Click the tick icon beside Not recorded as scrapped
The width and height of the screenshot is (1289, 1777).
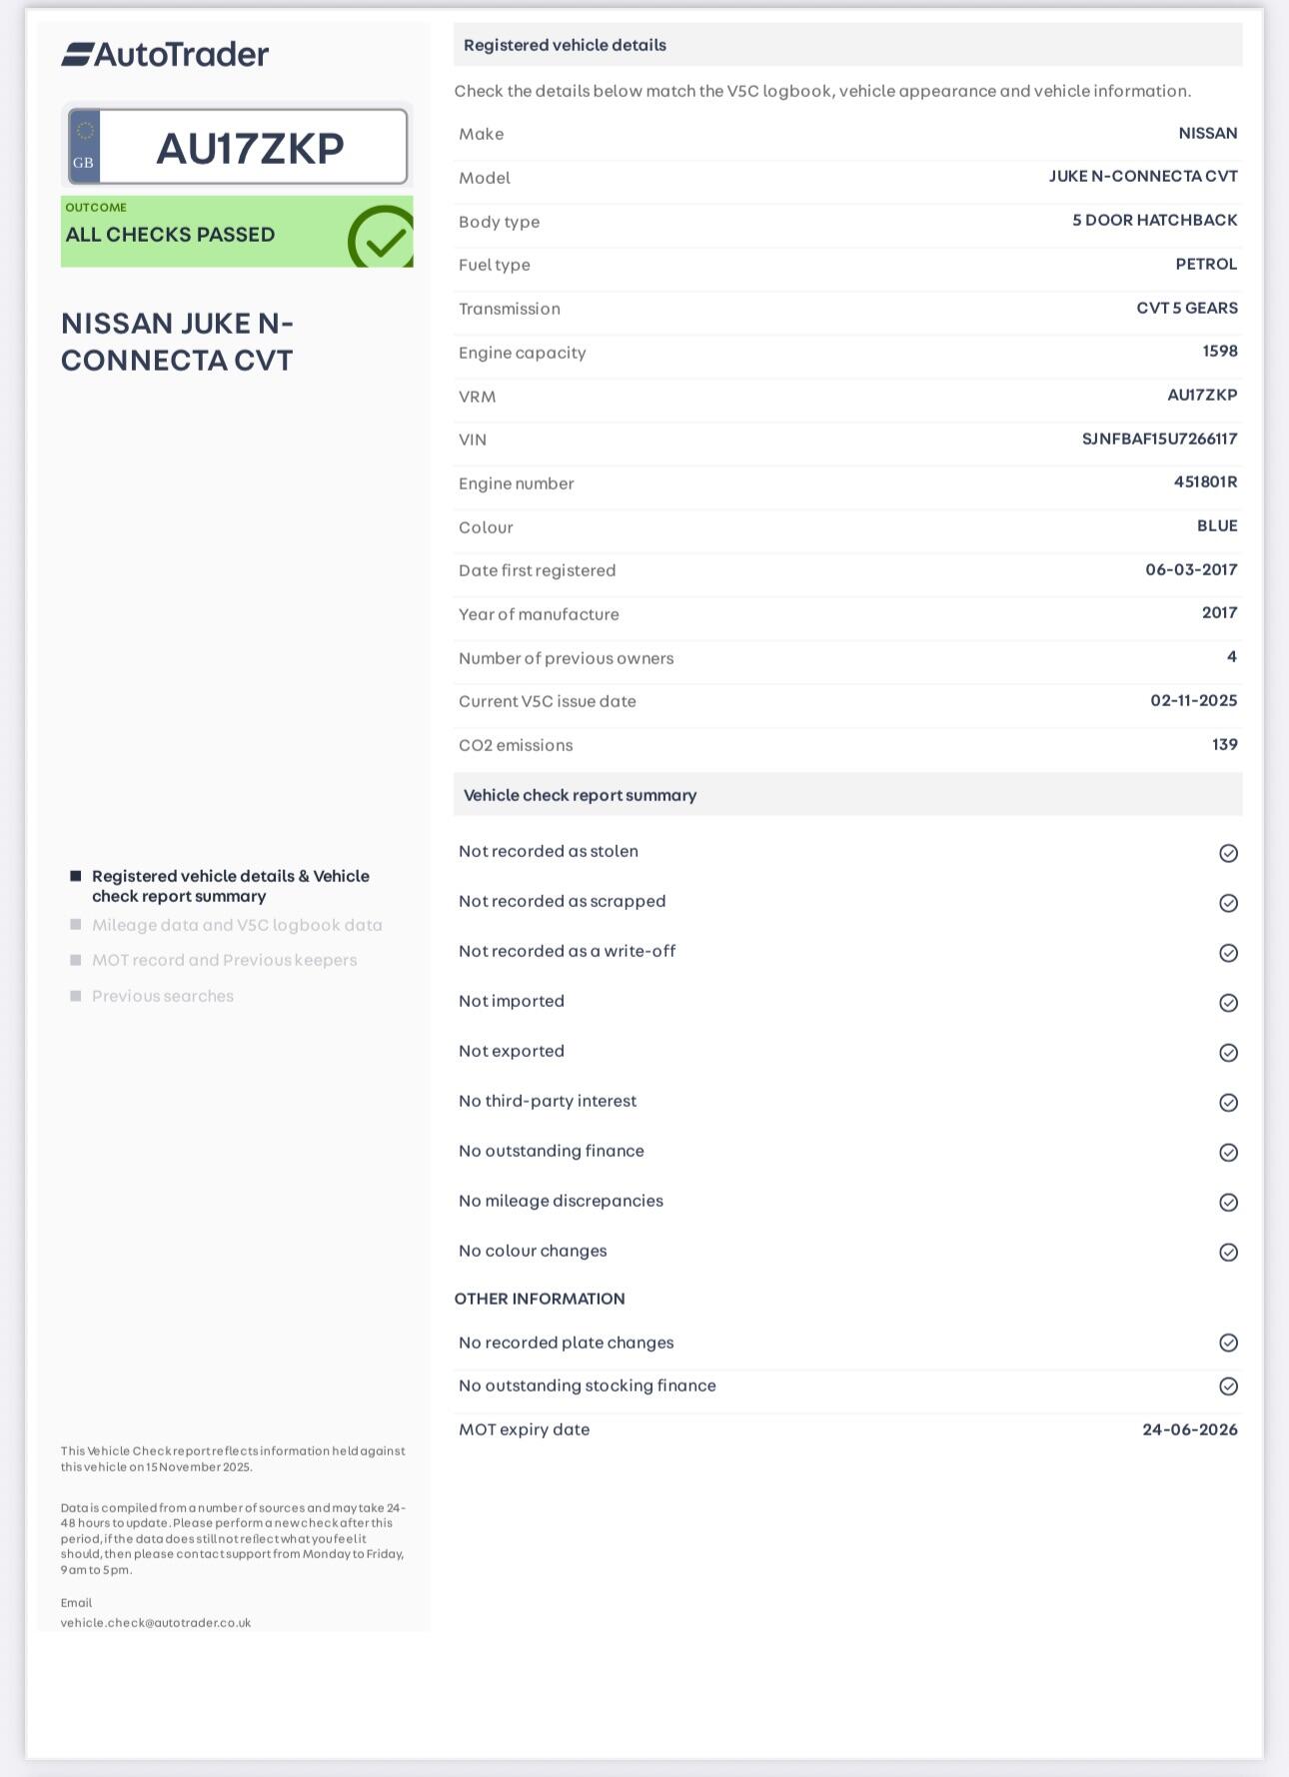click(1228, 903)
